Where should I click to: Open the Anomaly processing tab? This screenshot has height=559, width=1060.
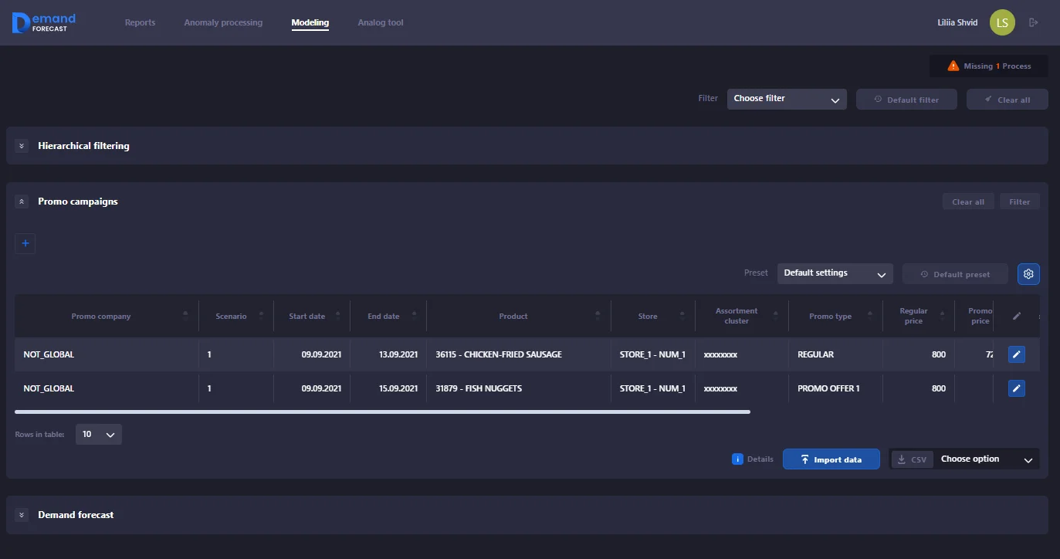coord(223,22)
